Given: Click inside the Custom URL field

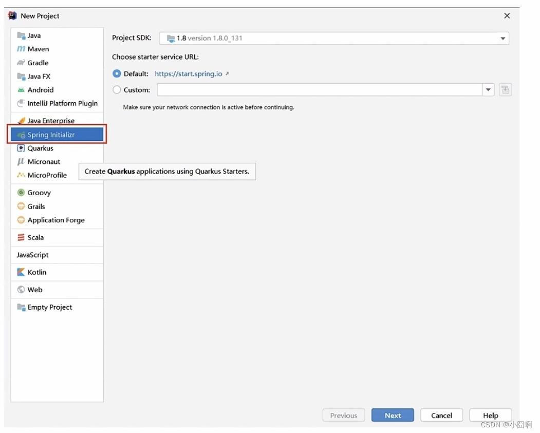Looking at the screenshot, I should 308,89.
